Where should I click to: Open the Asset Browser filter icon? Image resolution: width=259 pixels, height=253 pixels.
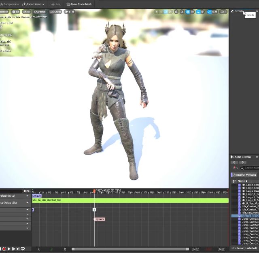tap(234, 168)
